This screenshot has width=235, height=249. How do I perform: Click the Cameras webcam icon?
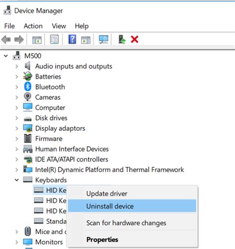(x=27, y=97)
